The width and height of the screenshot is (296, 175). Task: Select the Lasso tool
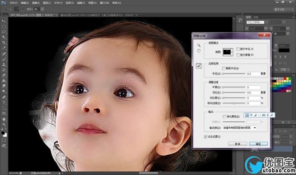pyautogui.click(x=4, y=32)
